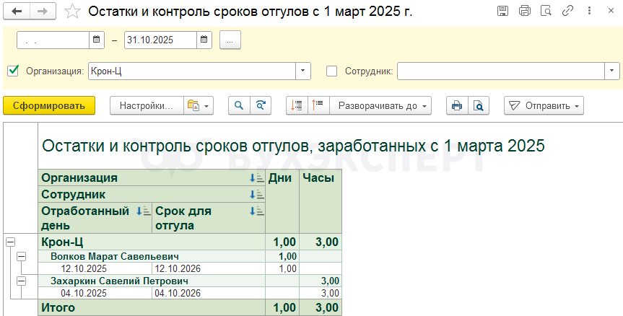
Task: Click the save report diskette icon
Action: [x=503, y=12]
